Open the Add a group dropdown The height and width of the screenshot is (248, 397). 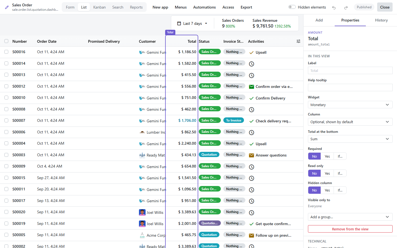point(350,217)
